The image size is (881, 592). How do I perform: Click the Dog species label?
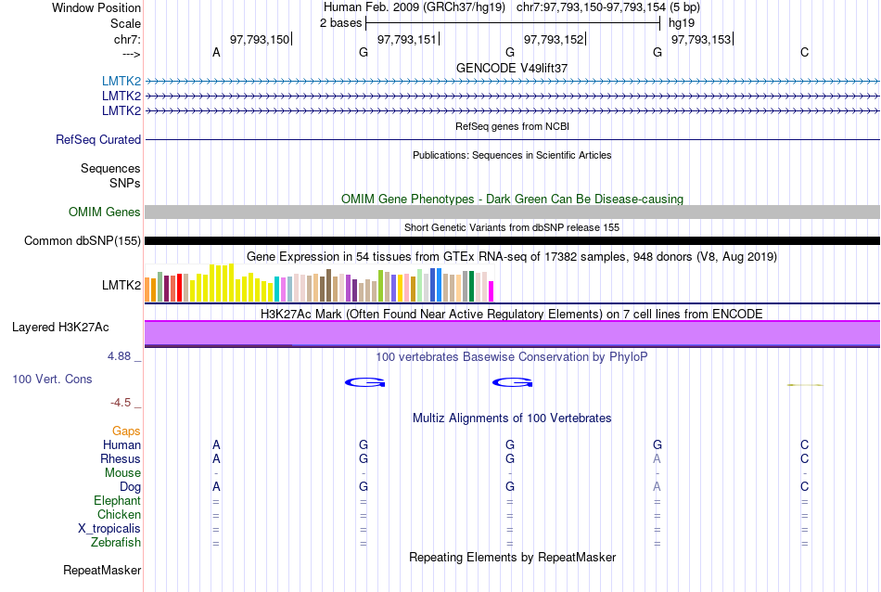(x=131, y=486)
